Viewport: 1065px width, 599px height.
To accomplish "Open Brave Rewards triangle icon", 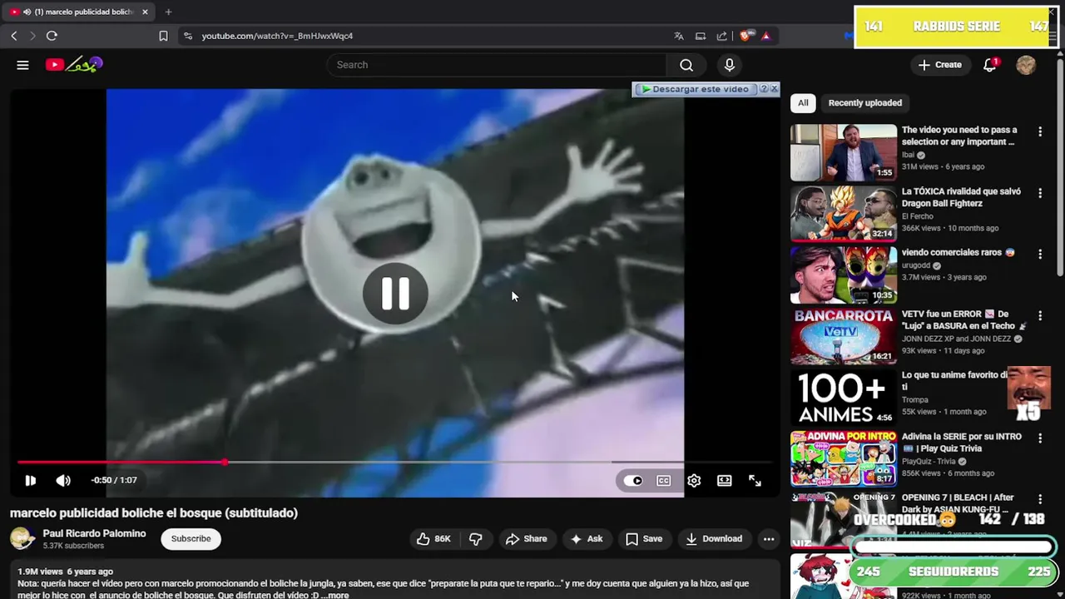I will click(x=765, y=36).
